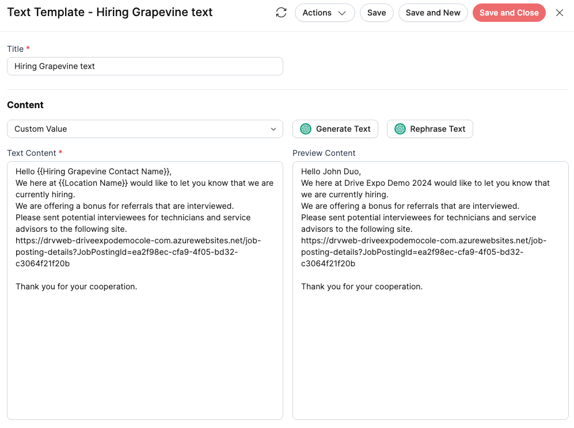Click the Content section heading
The image size is (574, 428).
(25, 105)
